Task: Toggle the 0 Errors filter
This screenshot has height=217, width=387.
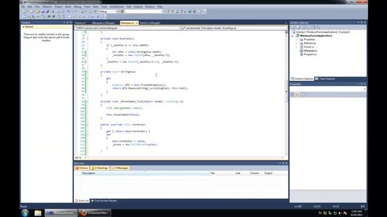Action: click(82, 168)
